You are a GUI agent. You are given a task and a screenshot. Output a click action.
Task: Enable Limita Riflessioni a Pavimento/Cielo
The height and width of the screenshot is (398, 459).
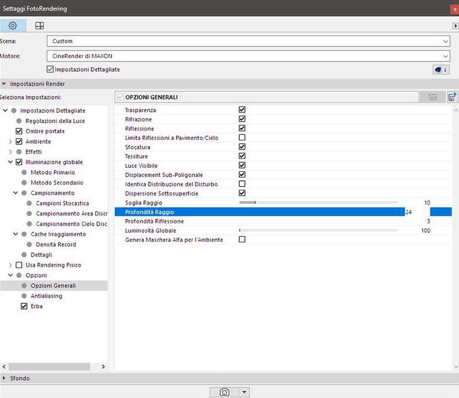[242, 138]
